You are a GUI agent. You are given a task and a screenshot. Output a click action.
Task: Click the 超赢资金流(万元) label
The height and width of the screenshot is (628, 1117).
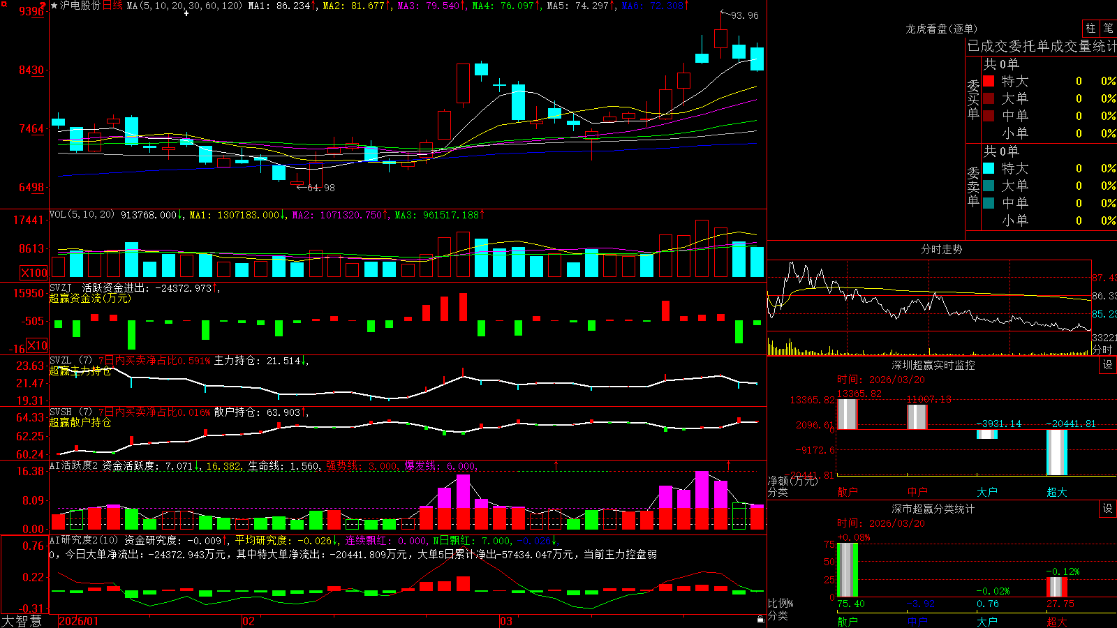click(90, 298)
